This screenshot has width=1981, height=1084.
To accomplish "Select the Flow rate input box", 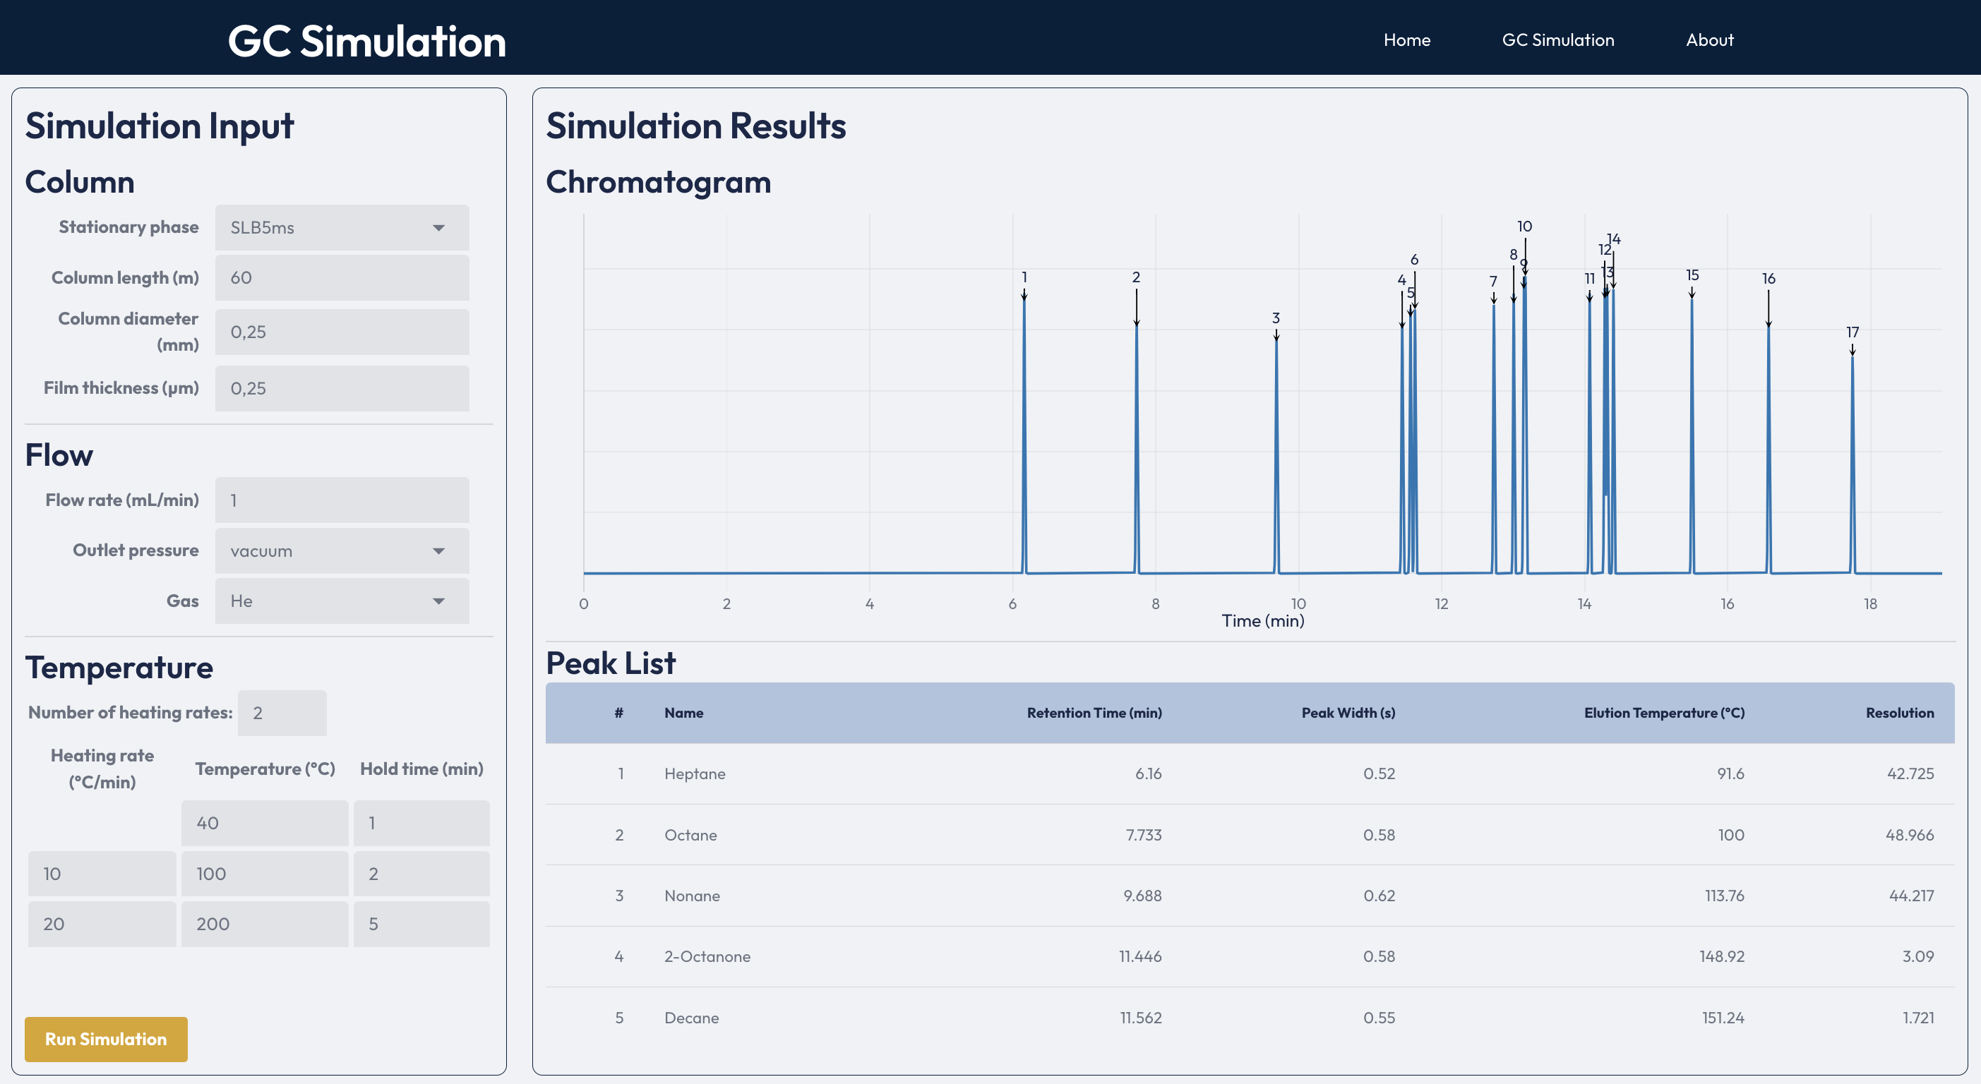I will tap(341, 499).
